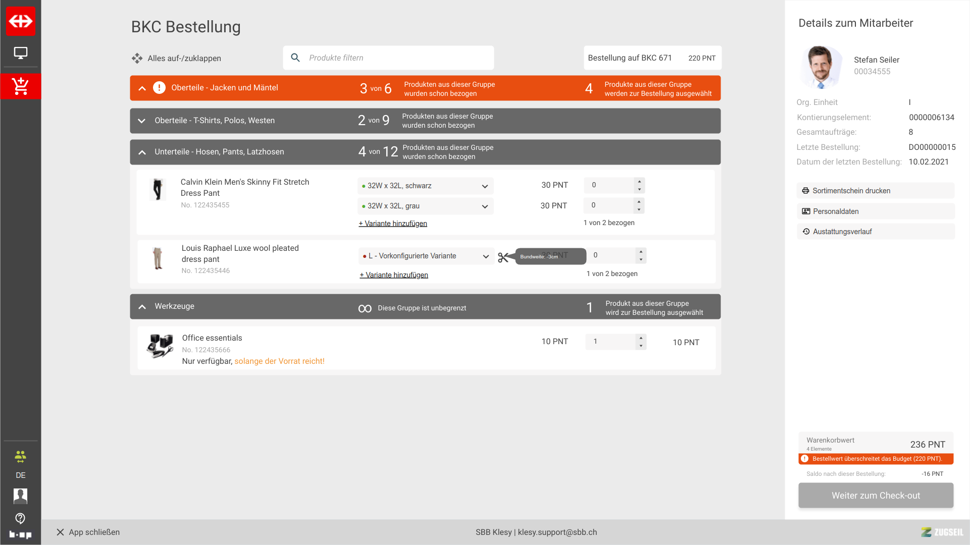Open the 32W x 32L, schwarz variant dropdown
This screenshot has height=545, width=970.
425,186
